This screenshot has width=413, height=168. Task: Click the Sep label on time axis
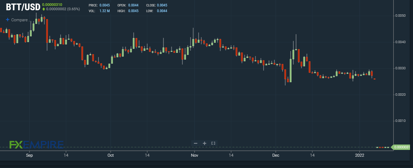(29, 156)
